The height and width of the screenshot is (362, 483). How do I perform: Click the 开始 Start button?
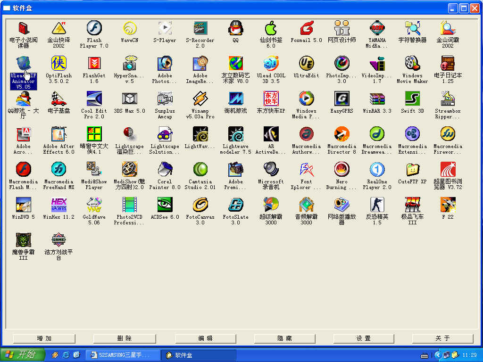[22, 355]
